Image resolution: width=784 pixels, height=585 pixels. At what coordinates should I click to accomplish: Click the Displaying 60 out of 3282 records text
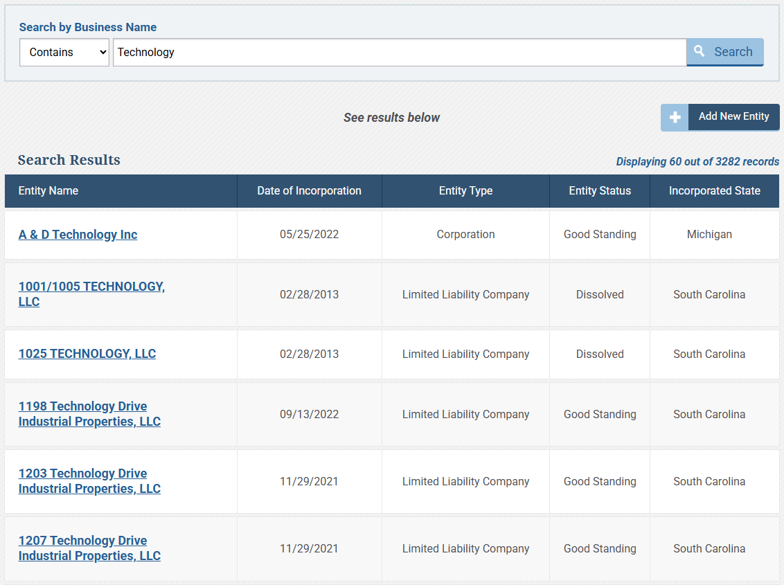pos(697,162)
